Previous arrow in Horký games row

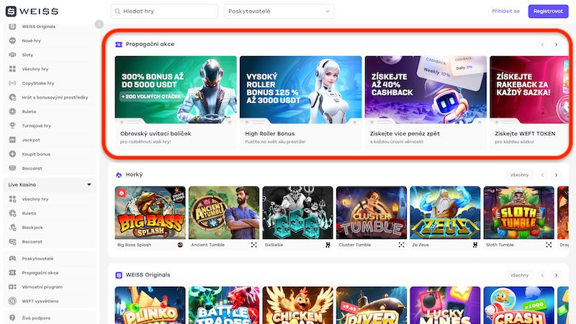coord(543,175)
